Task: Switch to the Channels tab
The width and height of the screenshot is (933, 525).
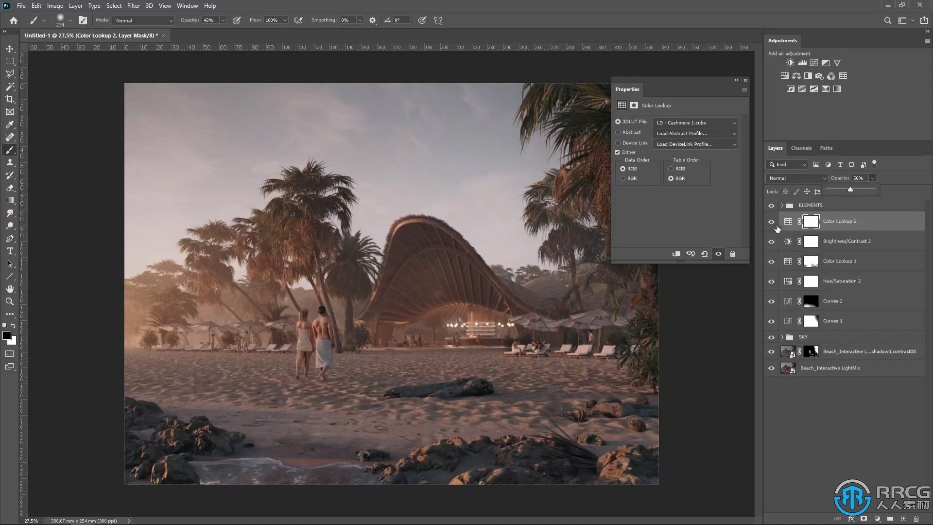Action: (801, 148)
